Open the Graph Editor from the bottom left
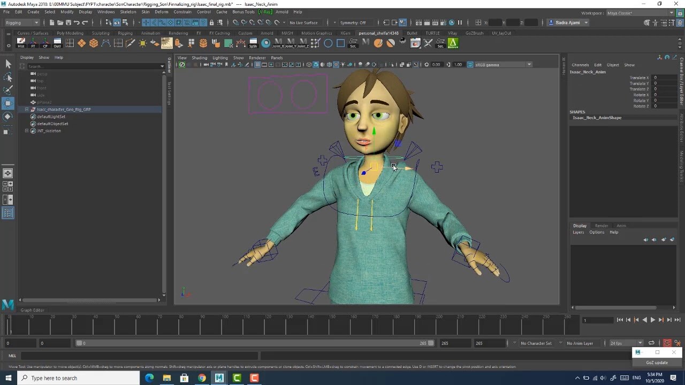Image resolution: width=685 pixels, height=385 pixels. tap(32, 310)
